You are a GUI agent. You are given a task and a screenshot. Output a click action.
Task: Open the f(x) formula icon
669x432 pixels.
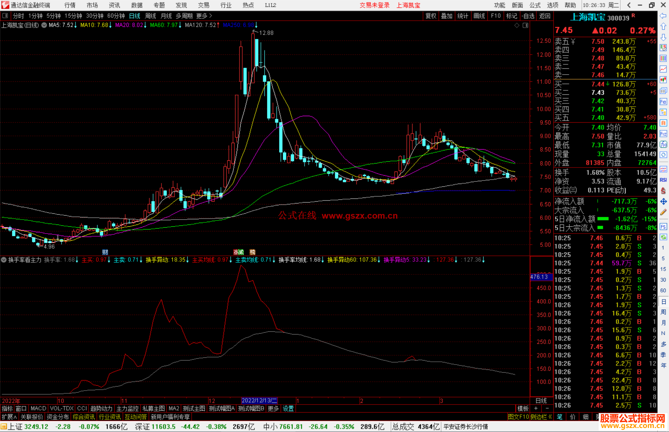point(663,144)
